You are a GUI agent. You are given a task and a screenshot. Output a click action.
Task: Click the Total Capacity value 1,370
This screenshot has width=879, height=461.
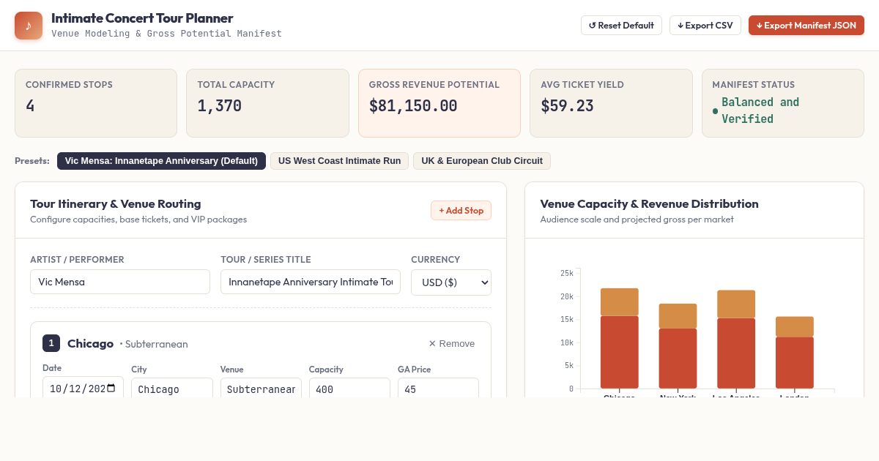coord(220,106)
